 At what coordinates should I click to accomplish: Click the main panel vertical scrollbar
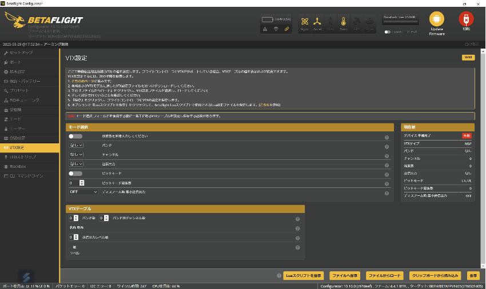coord(483,159)
